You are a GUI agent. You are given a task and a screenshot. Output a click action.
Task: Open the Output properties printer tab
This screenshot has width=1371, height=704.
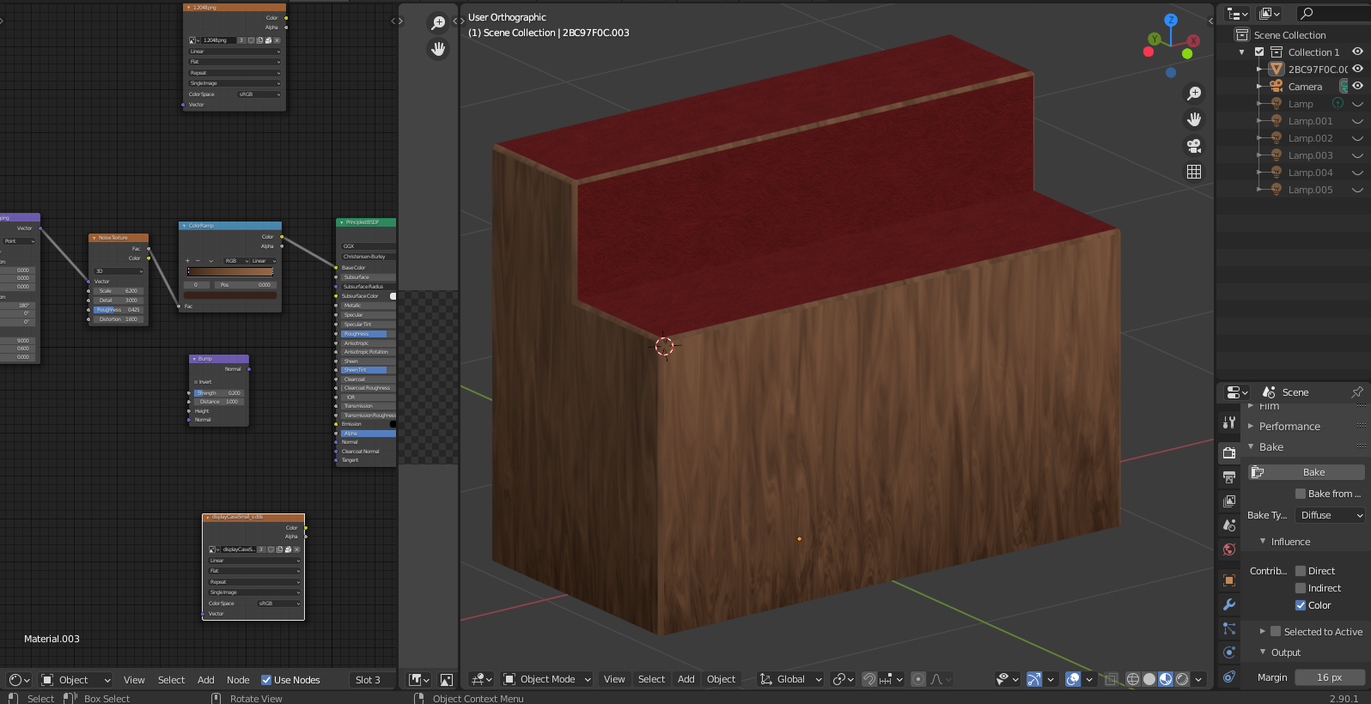coord(1229,476)
